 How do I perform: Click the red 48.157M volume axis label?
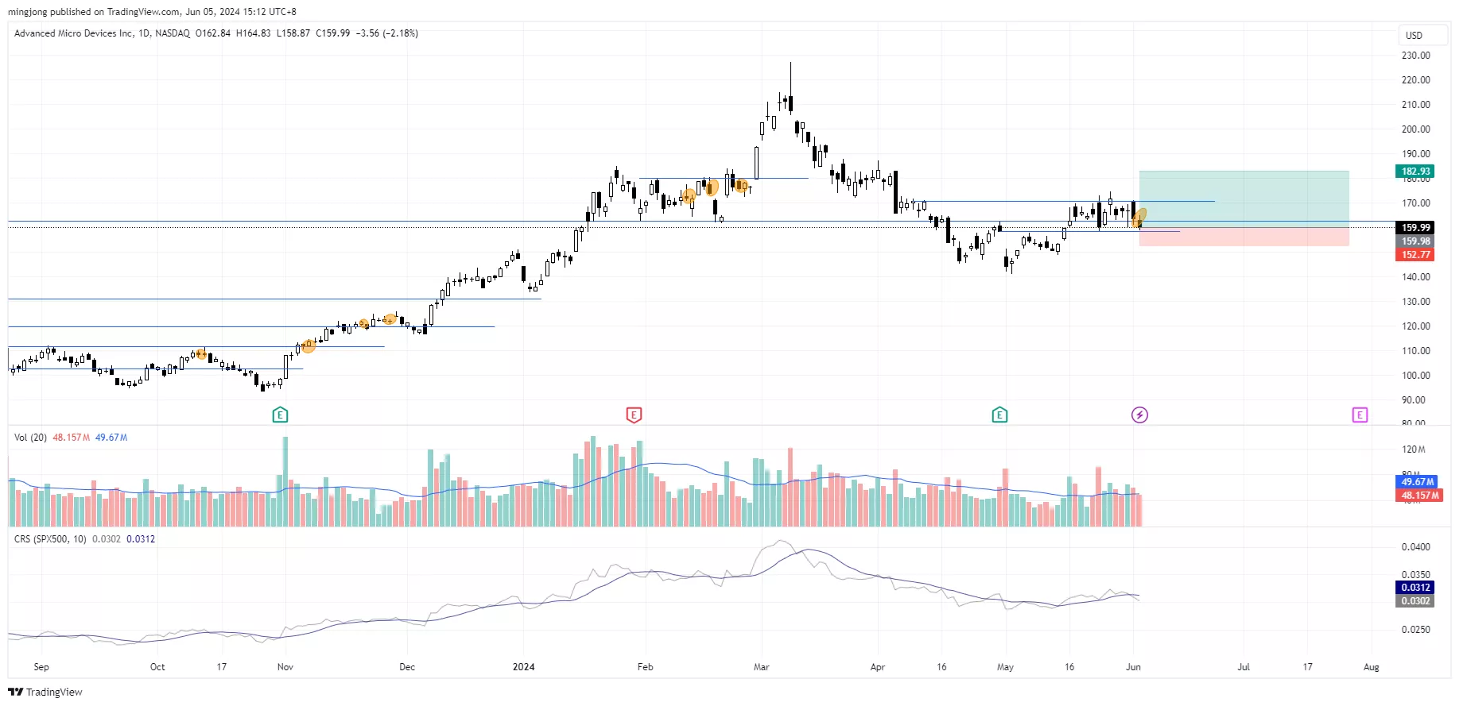1420,495
